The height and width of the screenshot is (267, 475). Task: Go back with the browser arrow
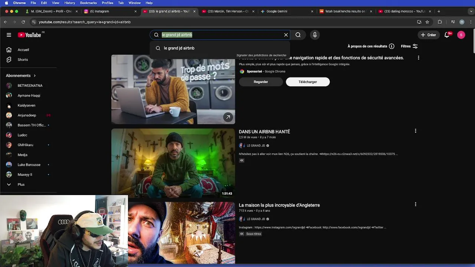tap(6, 22)
